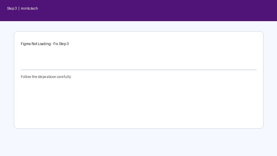Click the "Not Loading" words in heading
277x156 pixels.
click(x=41, y=44)
